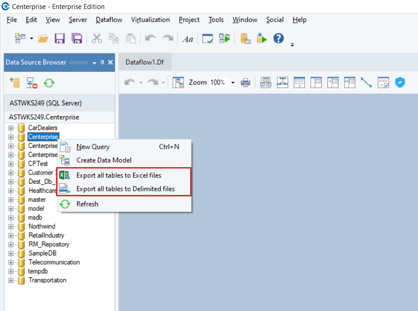Viewport: 418px width, 311px height.
Task: Click the blue Help question mark icon
Action: [x=279, y=39]
